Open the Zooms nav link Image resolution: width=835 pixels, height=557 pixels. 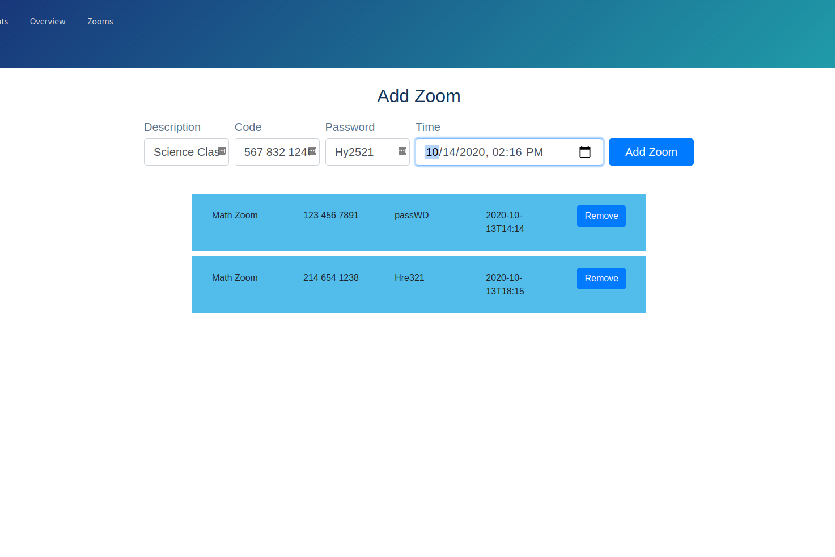point(100,22)
